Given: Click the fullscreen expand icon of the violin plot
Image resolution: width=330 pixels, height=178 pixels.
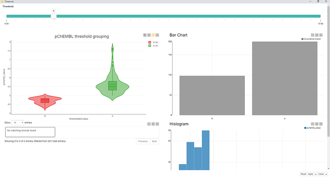Looking at the screenshot, I should 149,35.
